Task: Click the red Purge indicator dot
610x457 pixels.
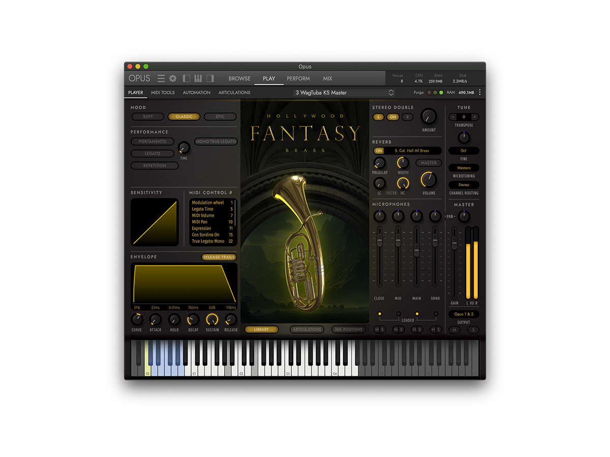Action: click(x=429, y=92)
